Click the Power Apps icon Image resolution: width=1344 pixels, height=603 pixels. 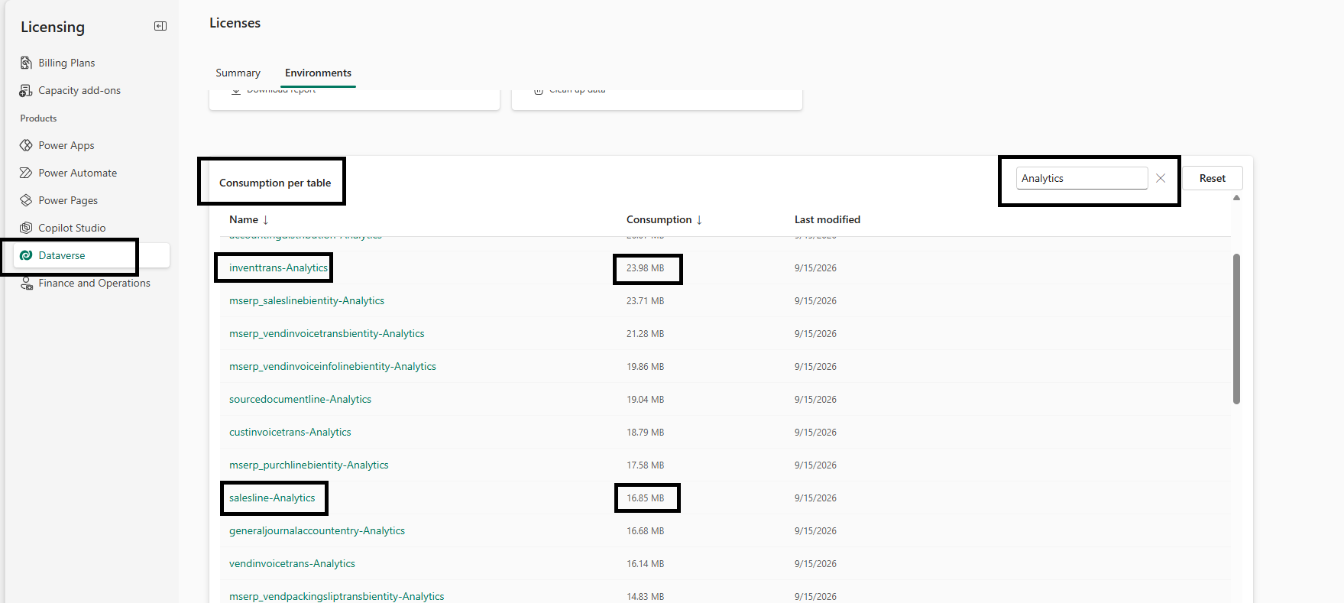26,145
